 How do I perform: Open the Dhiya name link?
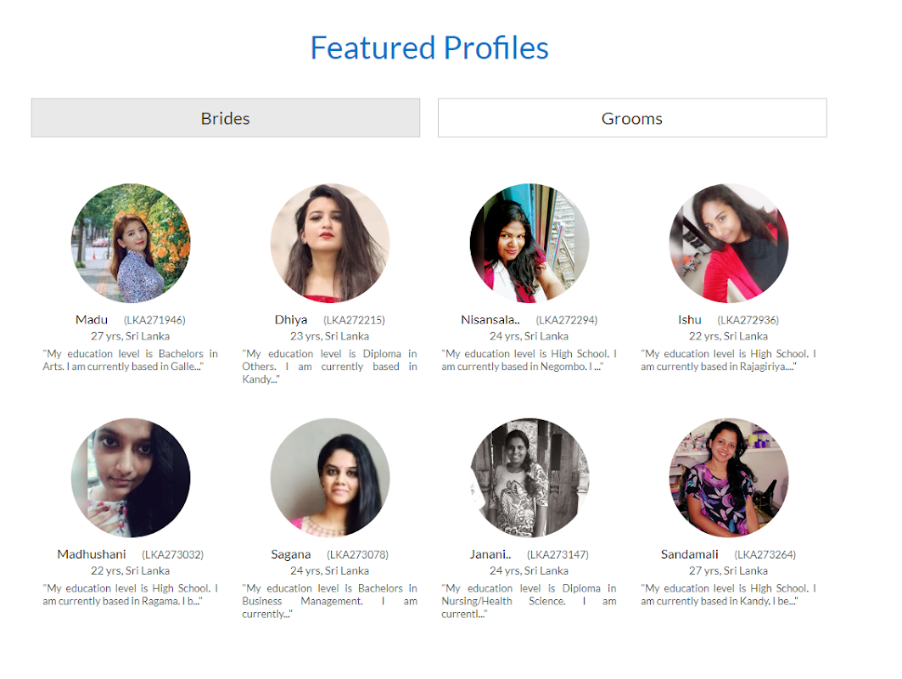point(291,320)
